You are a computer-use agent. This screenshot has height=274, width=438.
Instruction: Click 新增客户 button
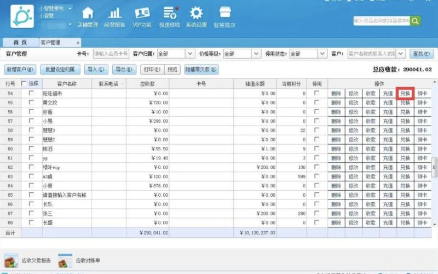tap(20, 70)
